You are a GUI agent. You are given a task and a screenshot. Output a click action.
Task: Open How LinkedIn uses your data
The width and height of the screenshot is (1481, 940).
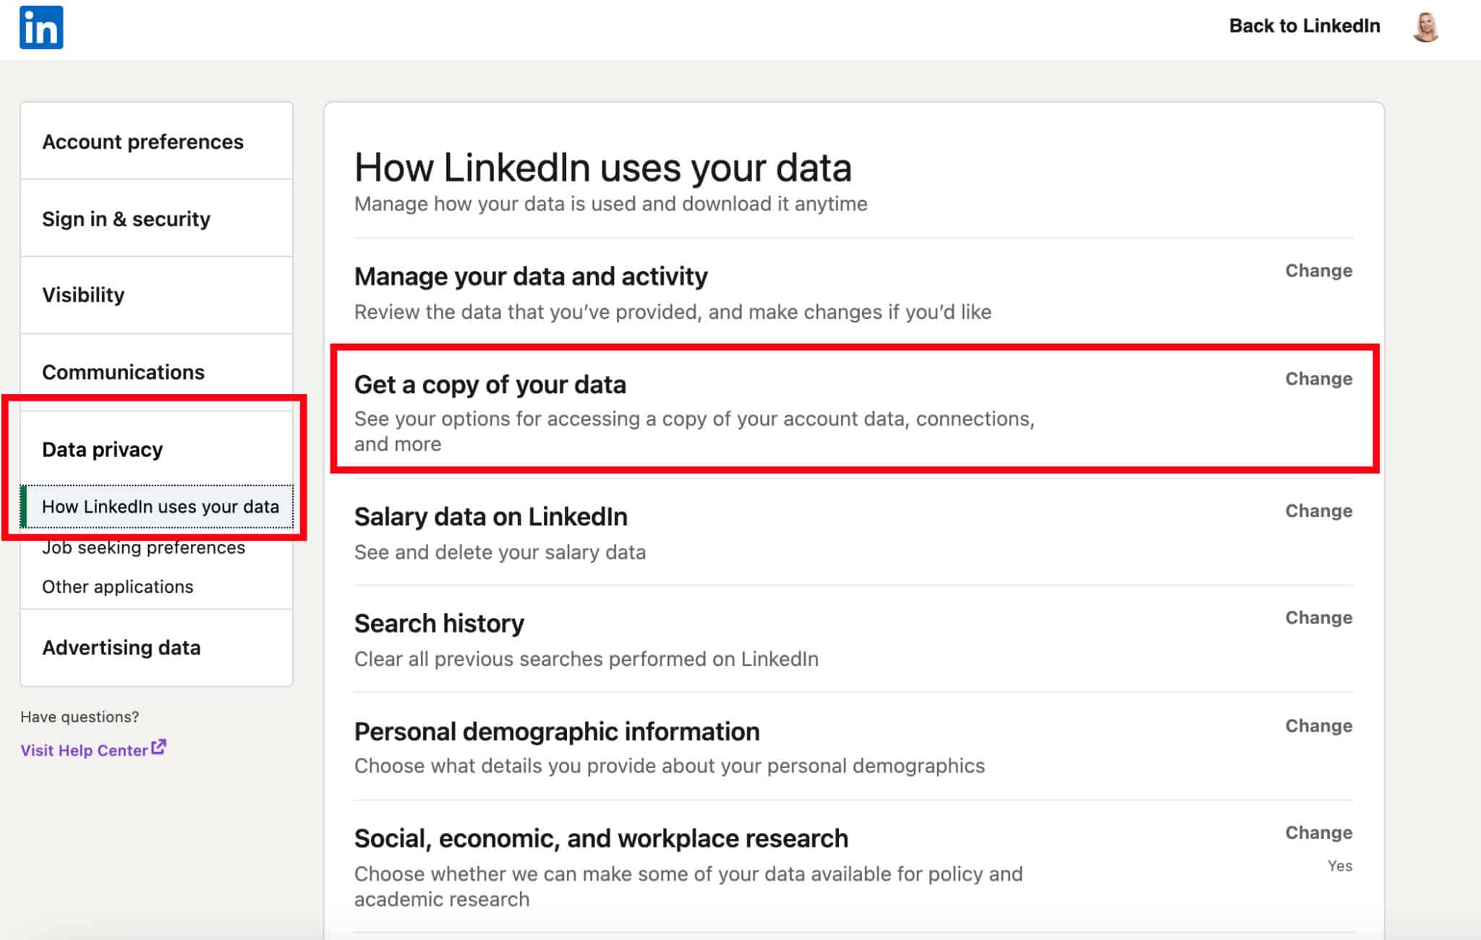click(x=161, y=506)
